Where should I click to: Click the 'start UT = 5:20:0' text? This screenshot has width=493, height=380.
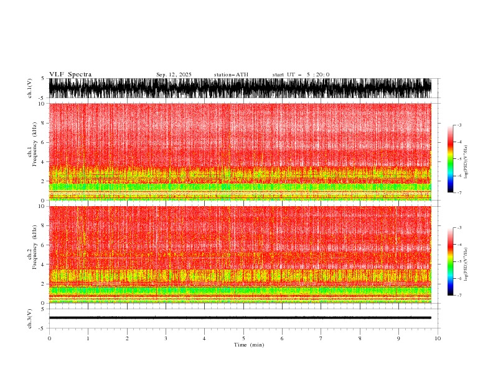(301, 75)
